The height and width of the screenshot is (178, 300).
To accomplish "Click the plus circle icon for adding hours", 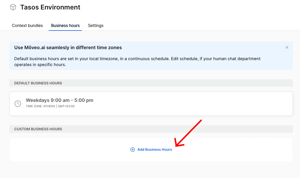I will click(x=133, y=150).
